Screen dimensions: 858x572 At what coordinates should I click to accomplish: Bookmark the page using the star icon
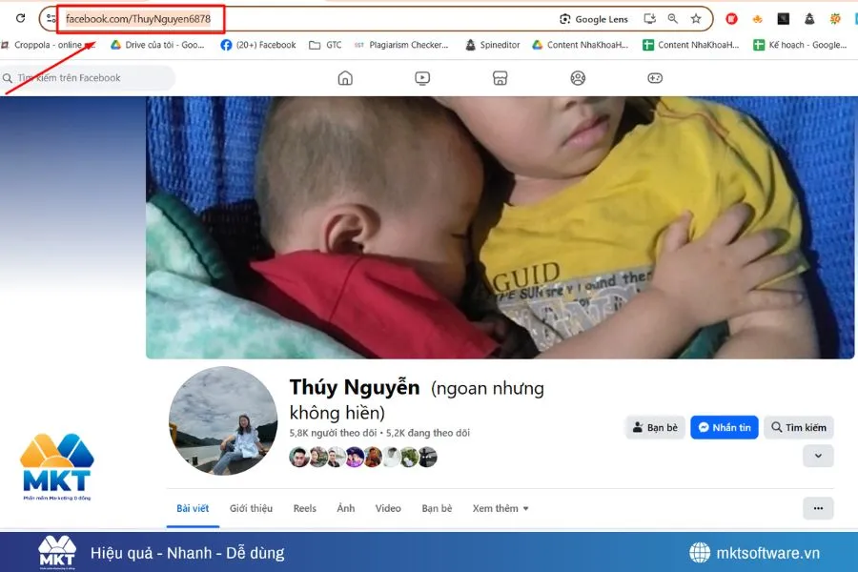pyautogui.click(x=696, y=18)
